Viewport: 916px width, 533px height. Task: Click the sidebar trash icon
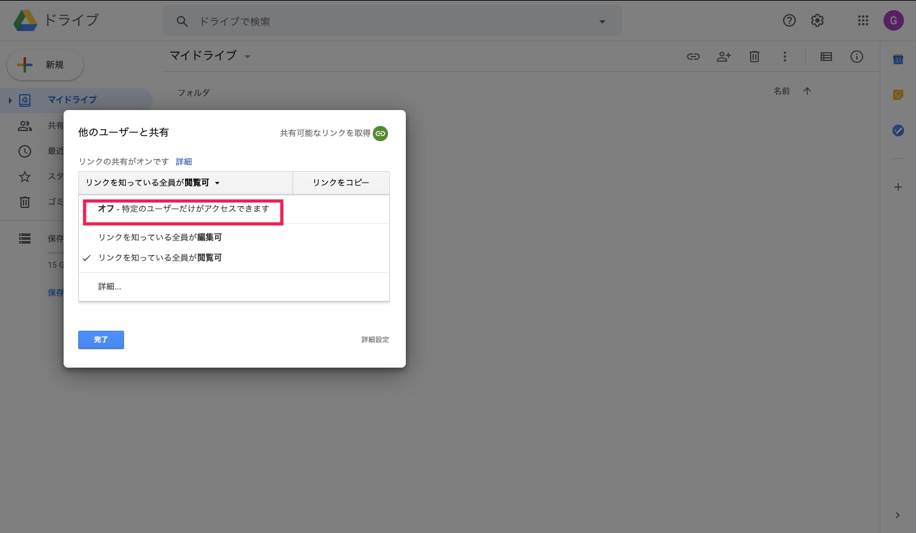[x=25, y=202]
